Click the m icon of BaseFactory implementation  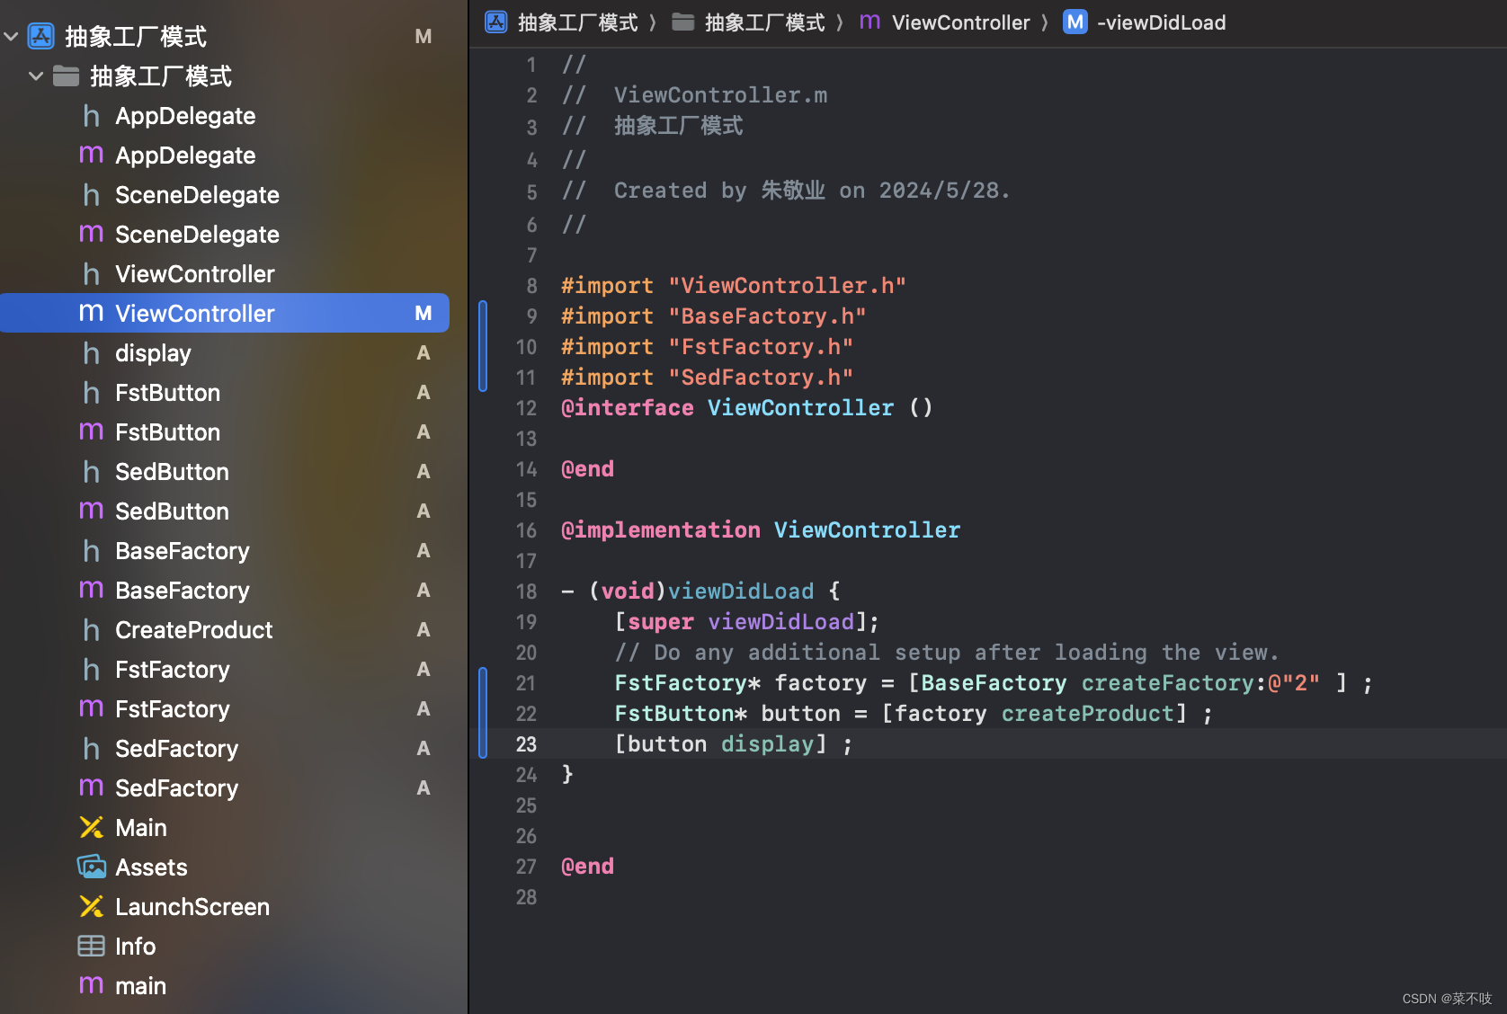click(x=91, y=591)
